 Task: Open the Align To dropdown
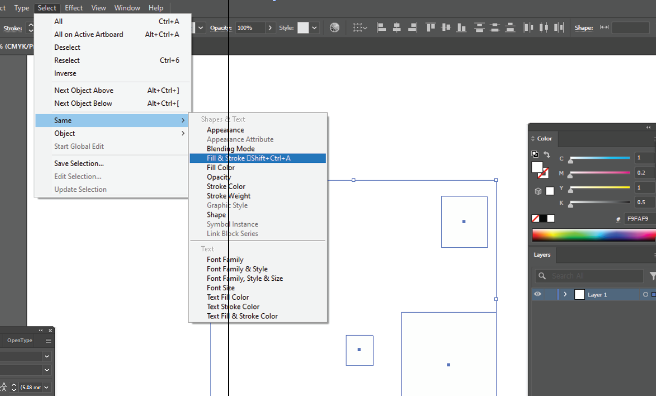(360, 28)
